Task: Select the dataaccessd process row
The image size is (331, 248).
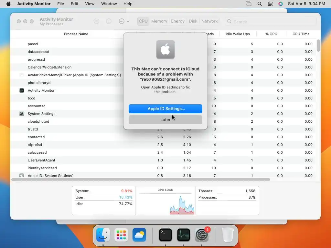Action: click(163, 52)
